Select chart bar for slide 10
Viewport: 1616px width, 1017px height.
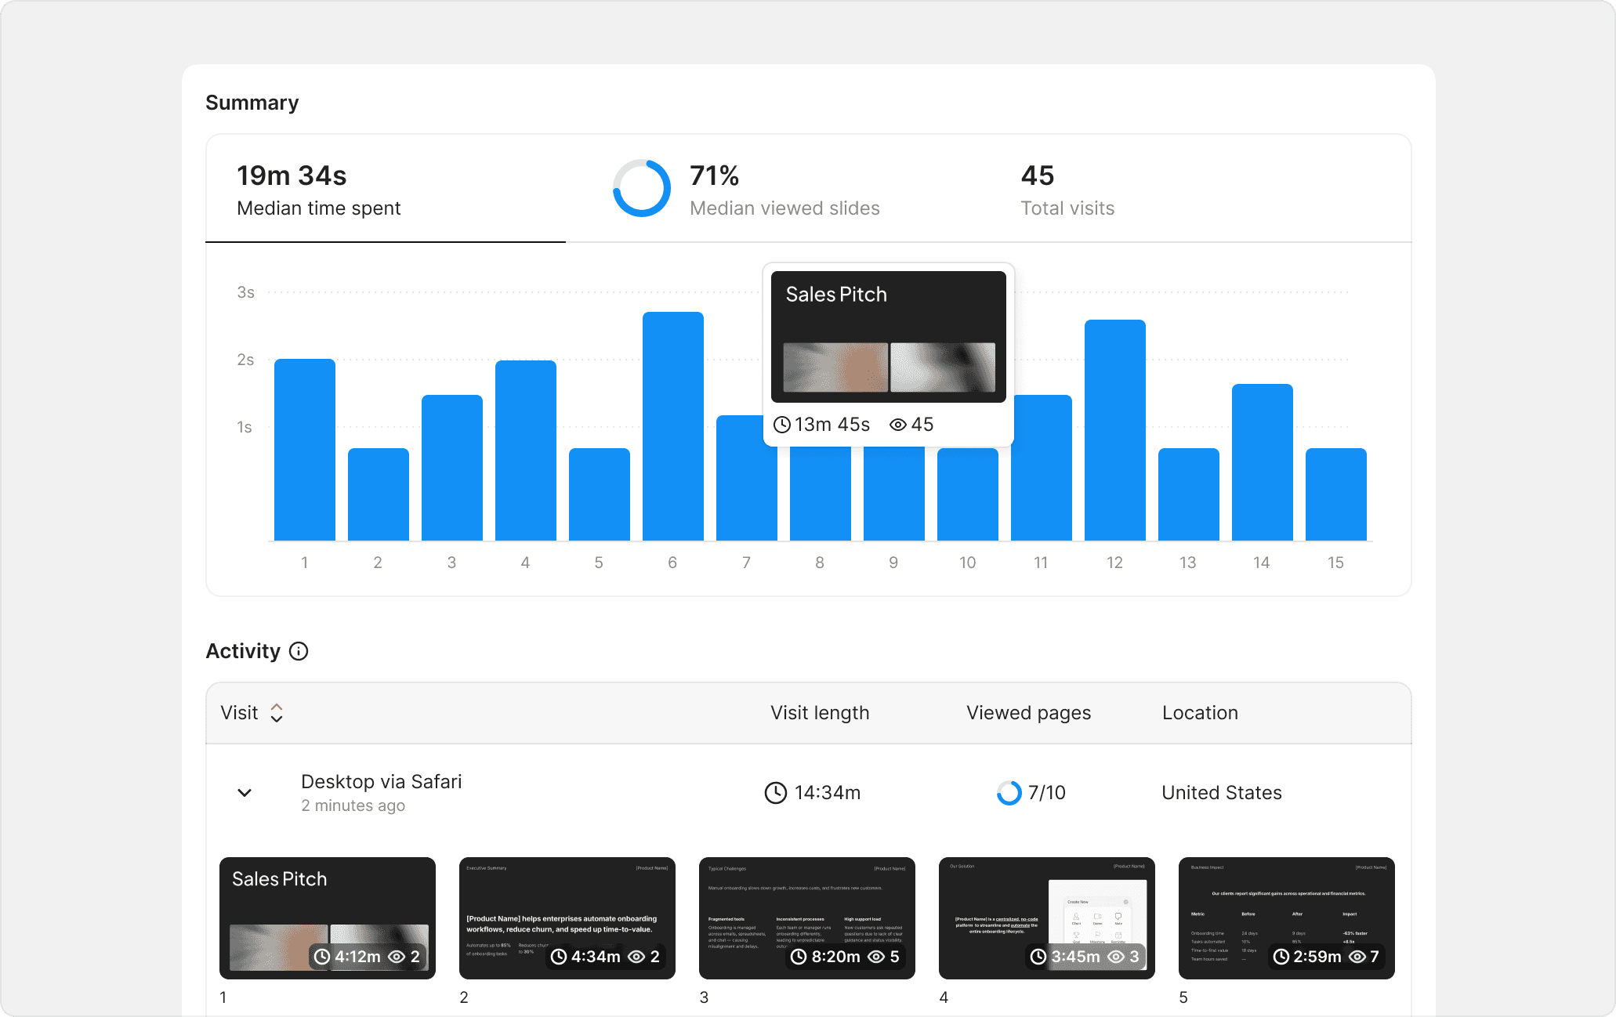(968, 494)
